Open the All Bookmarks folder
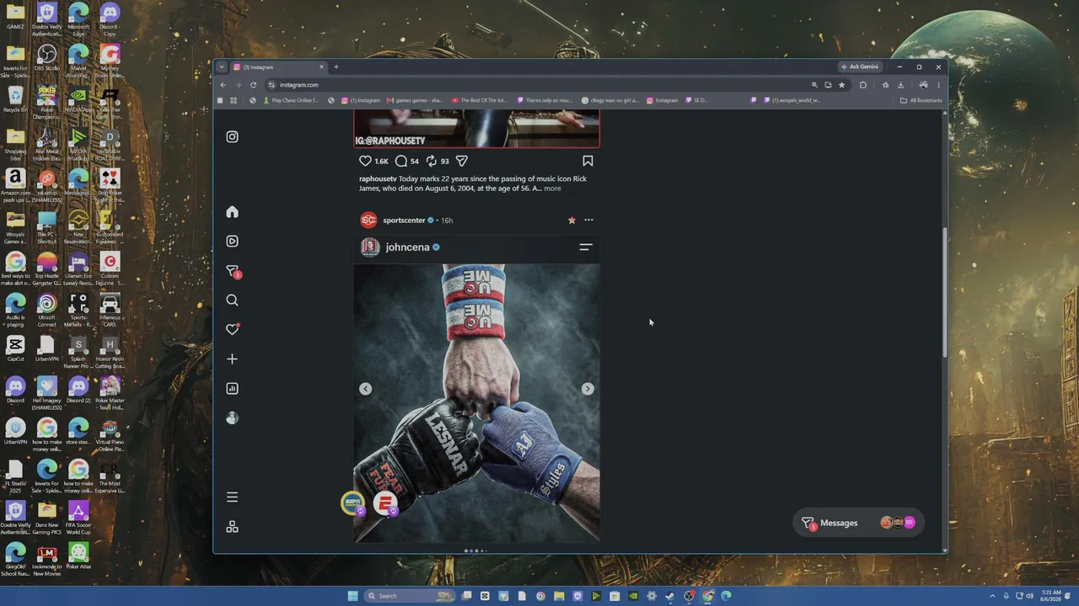Image resolution: width=1079 pixels, height=606 pixels. pyautogui.click(x=921, y=100)
